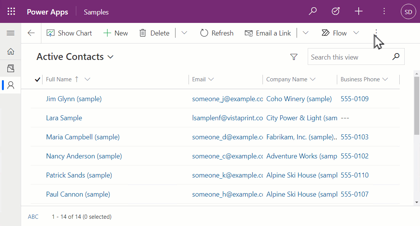Open Fabrikam, Inc. (sample) company
The image size is (420, 226).
tap(302, 137)
